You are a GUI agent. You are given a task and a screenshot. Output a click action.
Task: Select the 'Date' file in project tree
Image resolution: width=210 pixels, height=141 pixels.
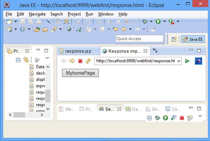(x=37, y=67)
